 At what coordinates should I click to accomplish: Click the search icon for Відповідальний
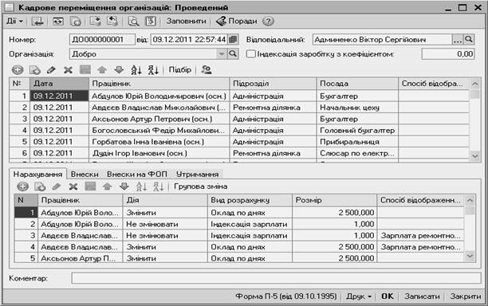click(x=469, y=40)
